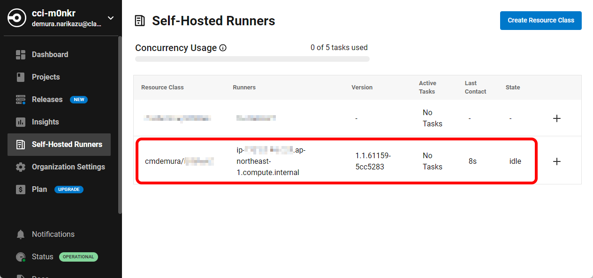Open Organization Settings gear icon
Viewport: 593px width, 278px height.
point(21,167)
